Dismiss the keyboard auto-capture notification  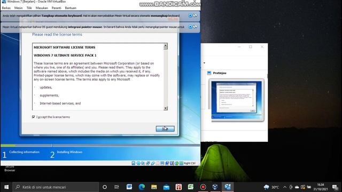tap(190, 15)
